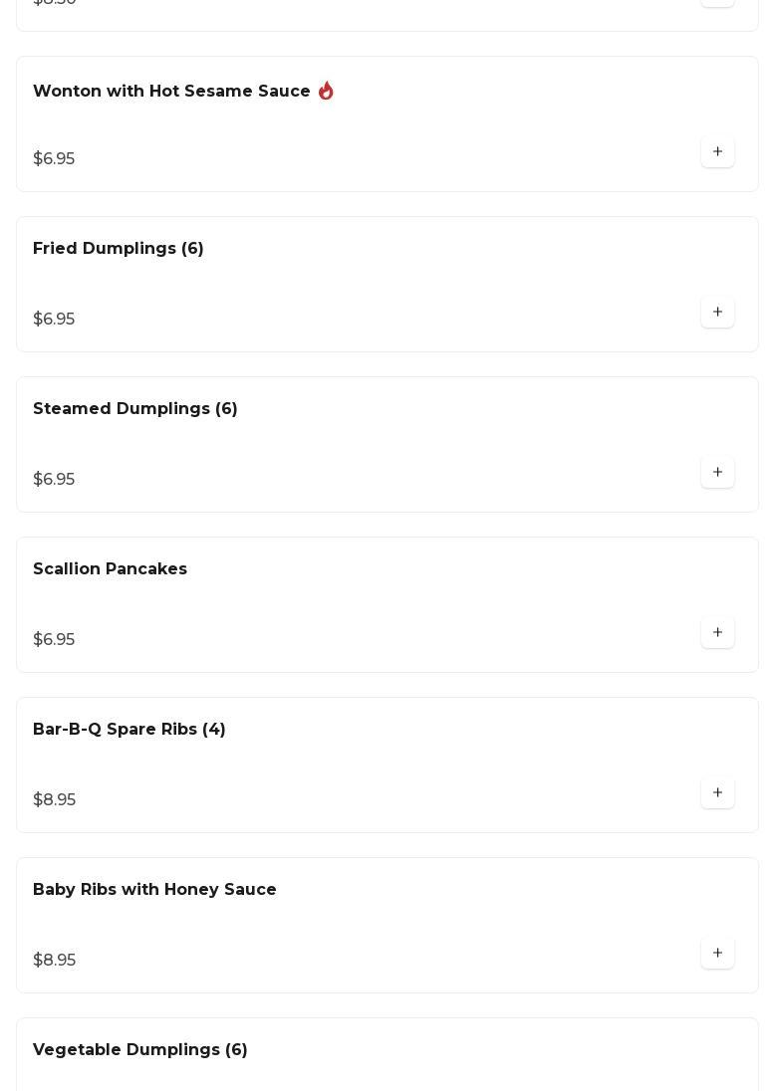This screenshot has width=775, height=1091.
Task: Add Bar-B-Q Spare Ribs (4) to cart
Action: click(x=717, y=793)
